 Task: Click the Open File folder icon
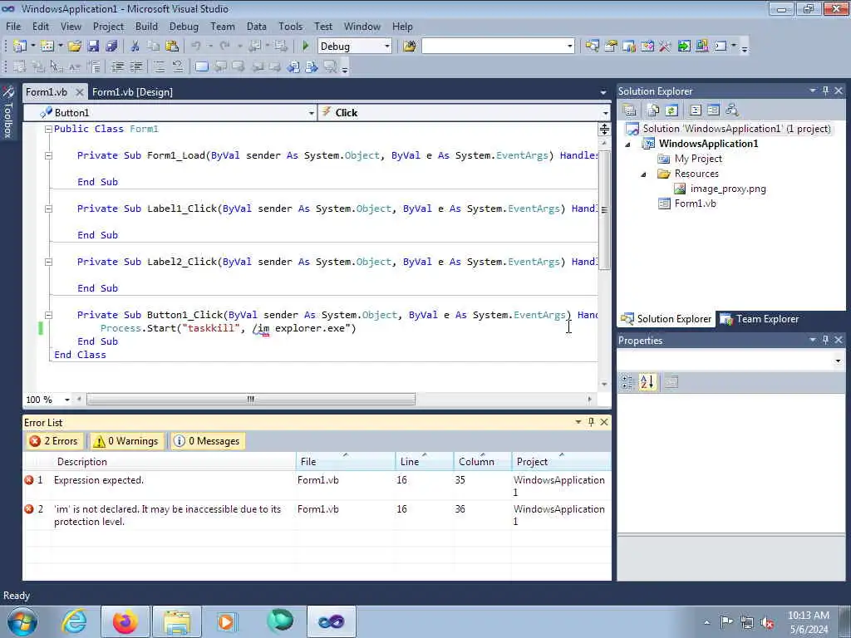[75, 47]
